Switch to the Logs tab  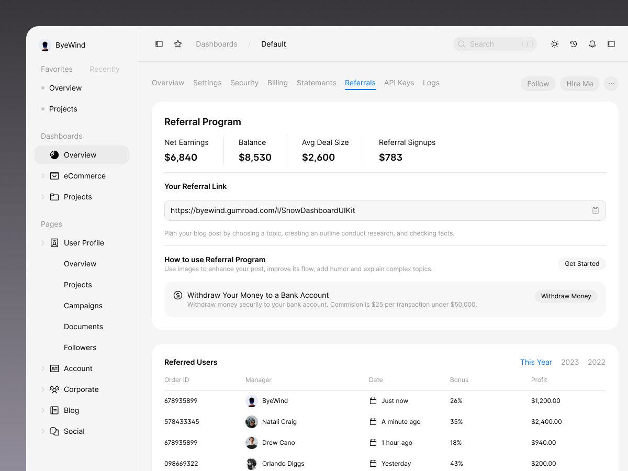(x=431, y=83)
